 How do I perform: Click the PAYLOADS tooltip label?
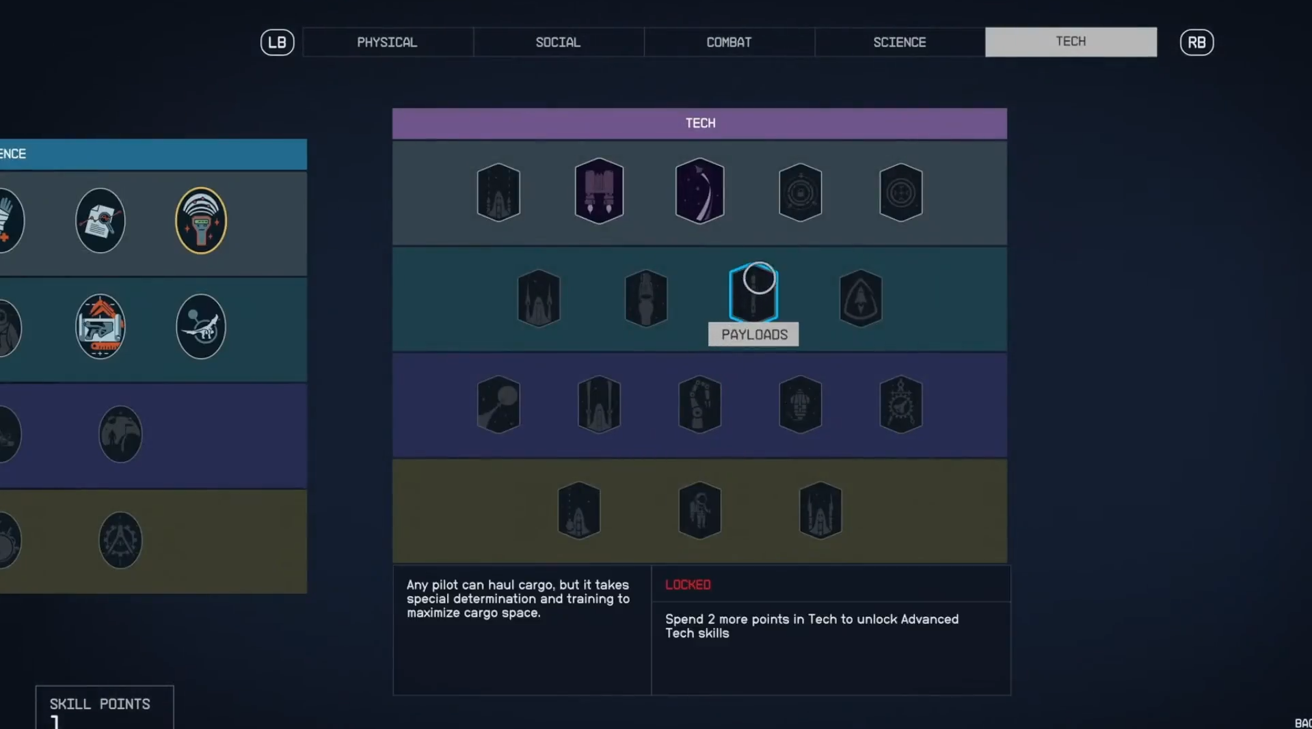(753, 334)
